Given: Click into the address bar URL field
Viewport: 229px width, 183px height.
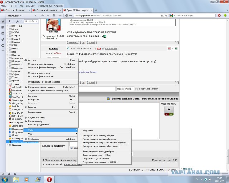Looking at the screenshot, I should tap(118, 15).
